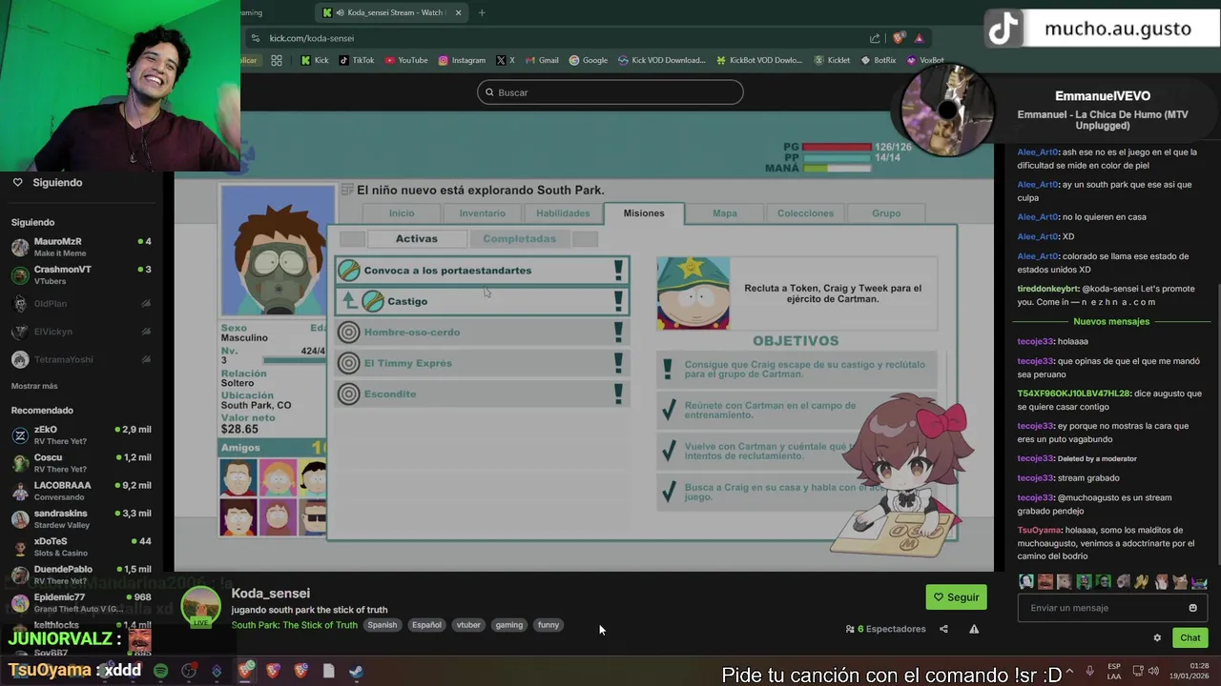Select the game's Mapa tab

point(725,213)
